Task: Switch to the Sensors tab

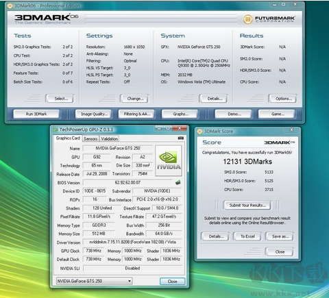Action: pos(90,138)
